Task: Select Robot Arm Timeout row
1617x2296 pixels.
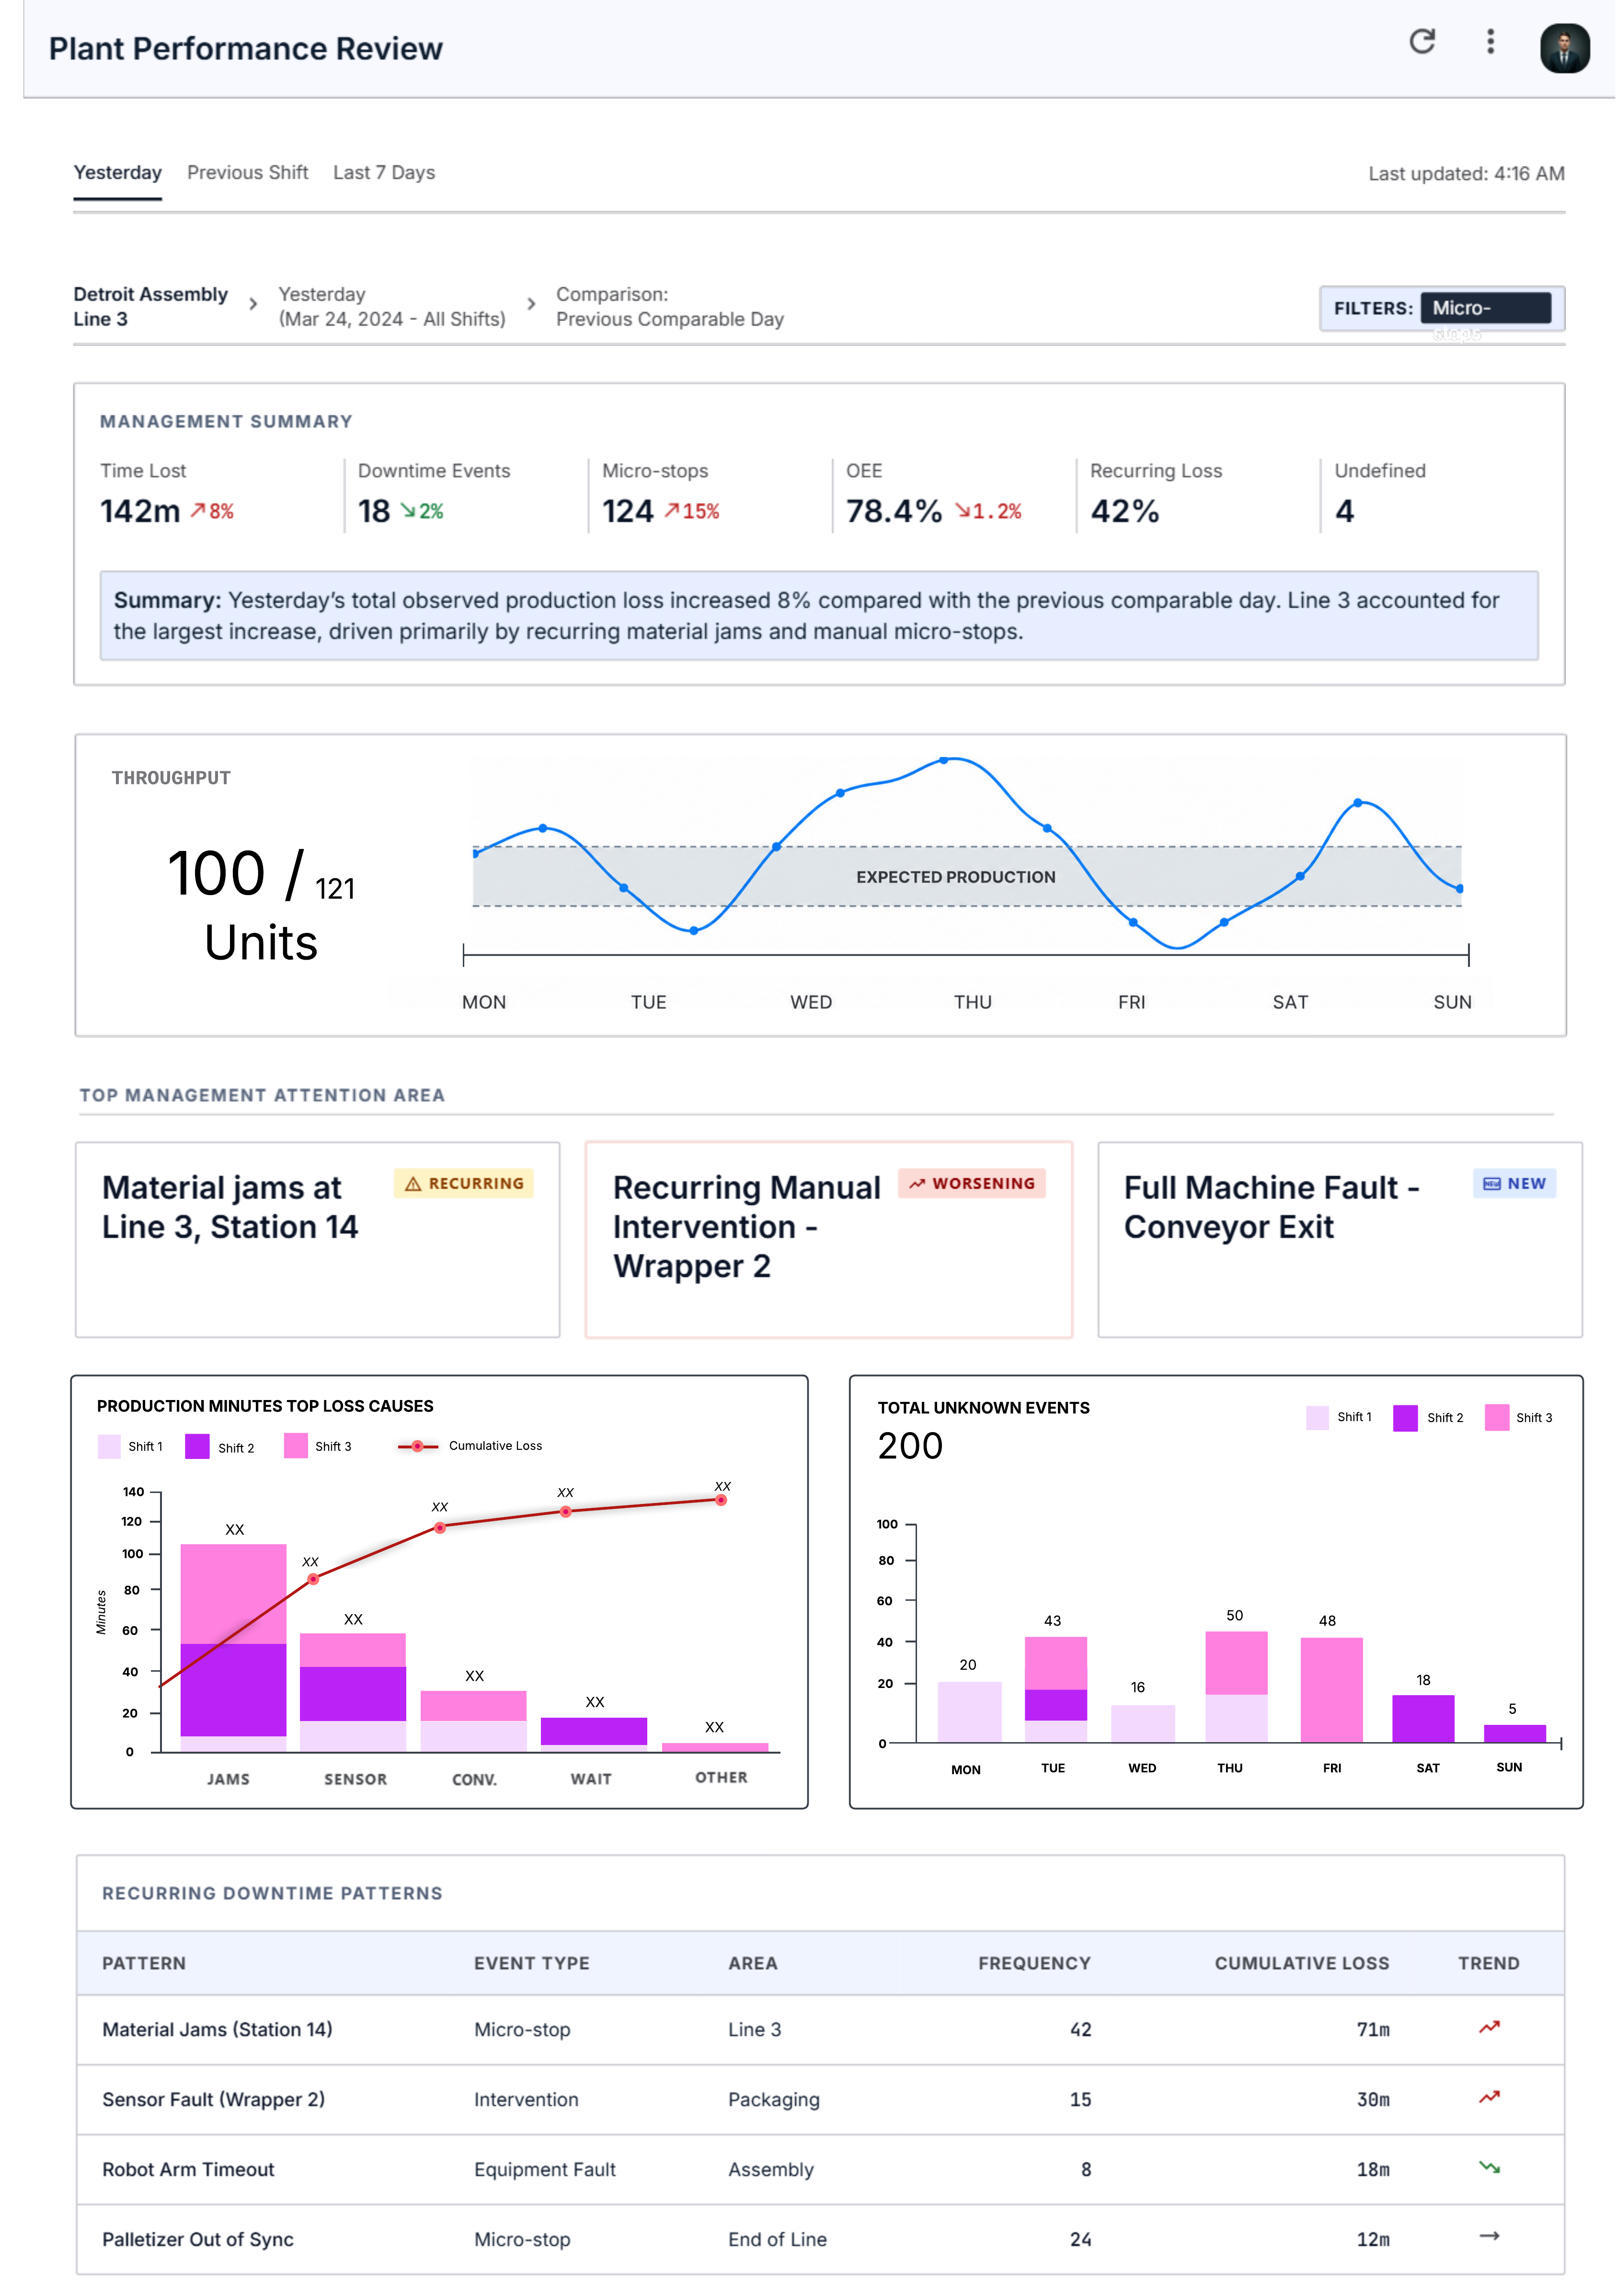Action: 820,2169
